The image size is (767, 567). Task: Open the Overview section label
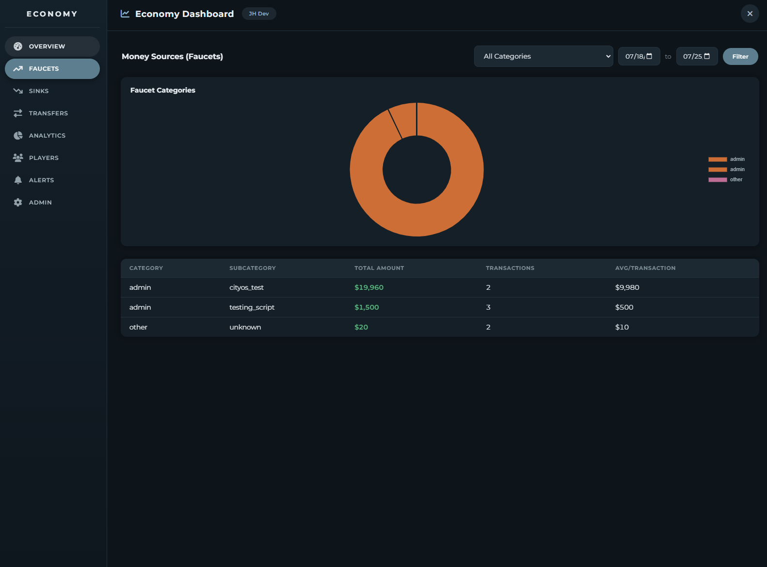coord(47,47)
